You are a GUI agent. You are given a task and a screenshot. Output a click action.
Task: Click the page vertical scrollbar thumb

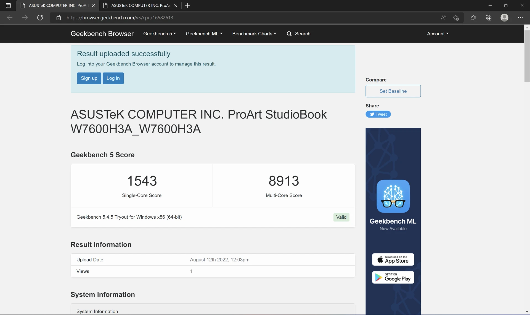point(527,56)
